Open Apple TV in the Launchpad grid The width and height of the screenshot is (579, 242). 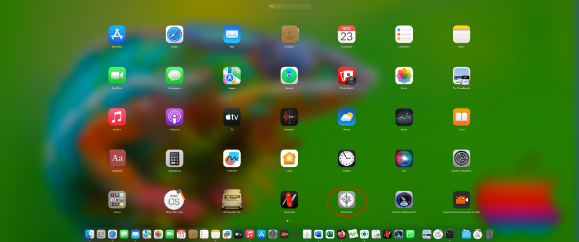click(232, 117)
